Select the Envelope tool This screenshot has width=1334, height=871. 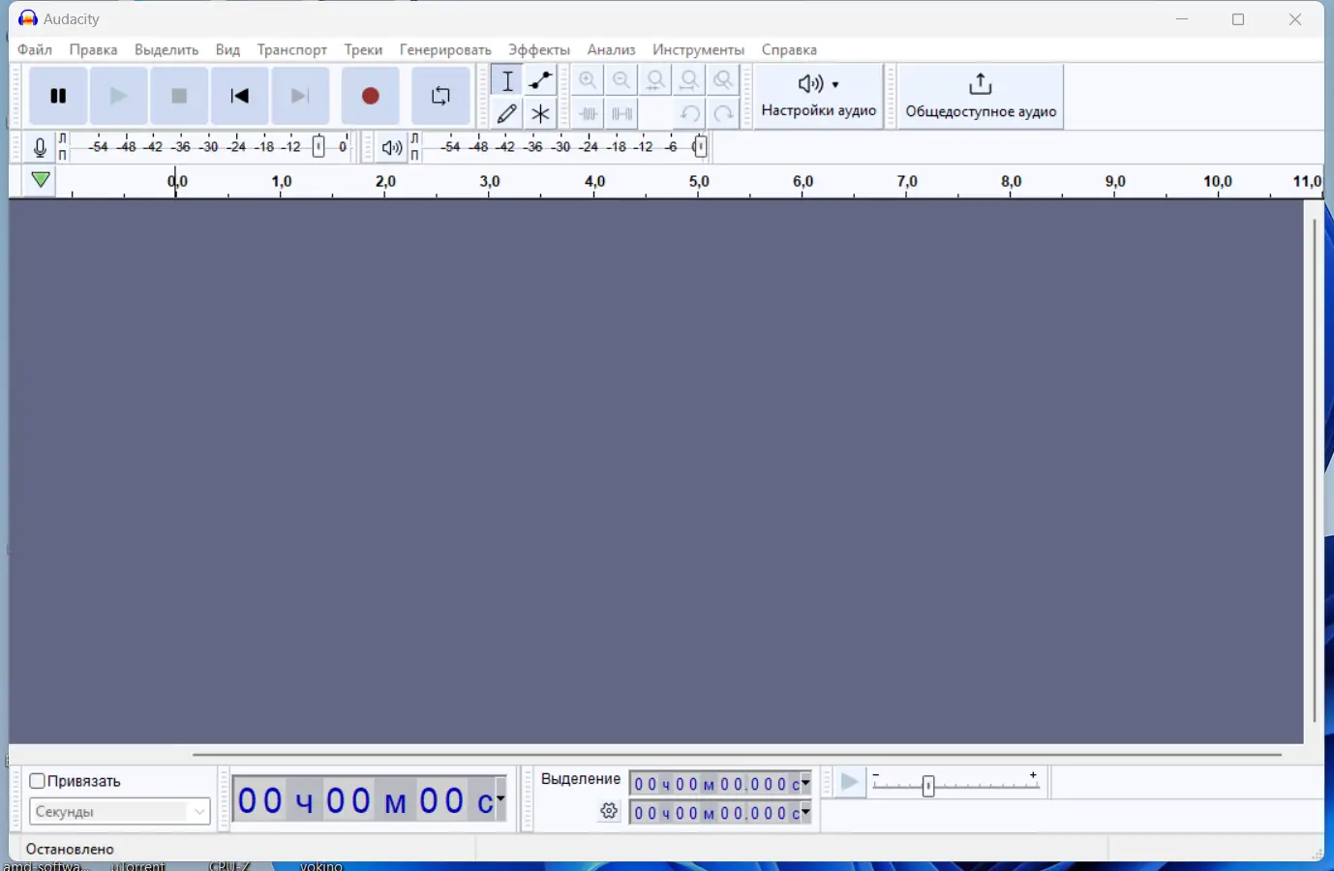point(540,80)
